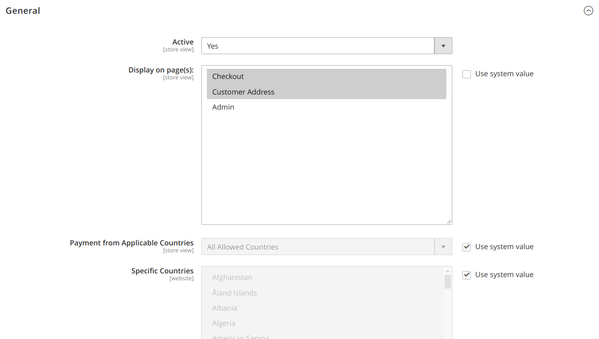
Task: Click the resize handle of the pages list box
Action: [449, 222]
